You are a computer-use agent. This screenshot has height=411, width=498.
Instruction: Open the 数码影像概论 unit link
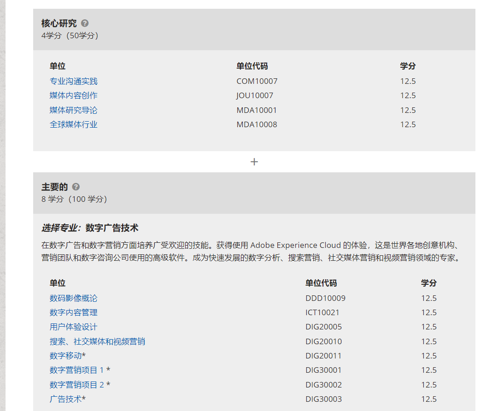click(x=74, y=298)
